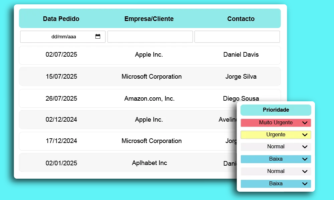Click the Prioridade panel header
Image resolution: width=334 pixels, height=200 pixels.
click(276, 110)
